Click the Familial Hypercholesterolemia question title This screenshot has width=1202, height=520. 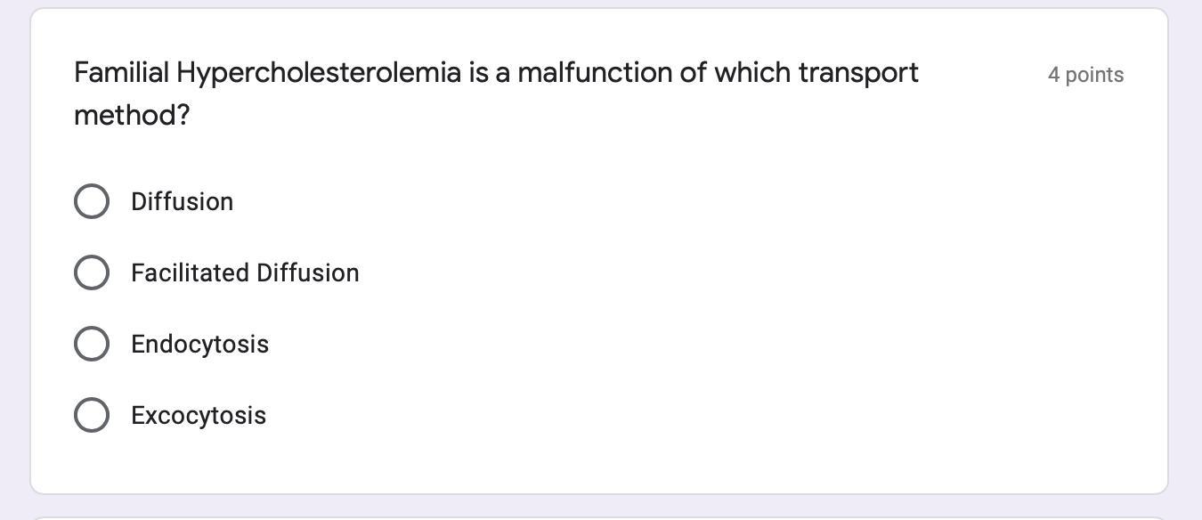coord(495,73)
